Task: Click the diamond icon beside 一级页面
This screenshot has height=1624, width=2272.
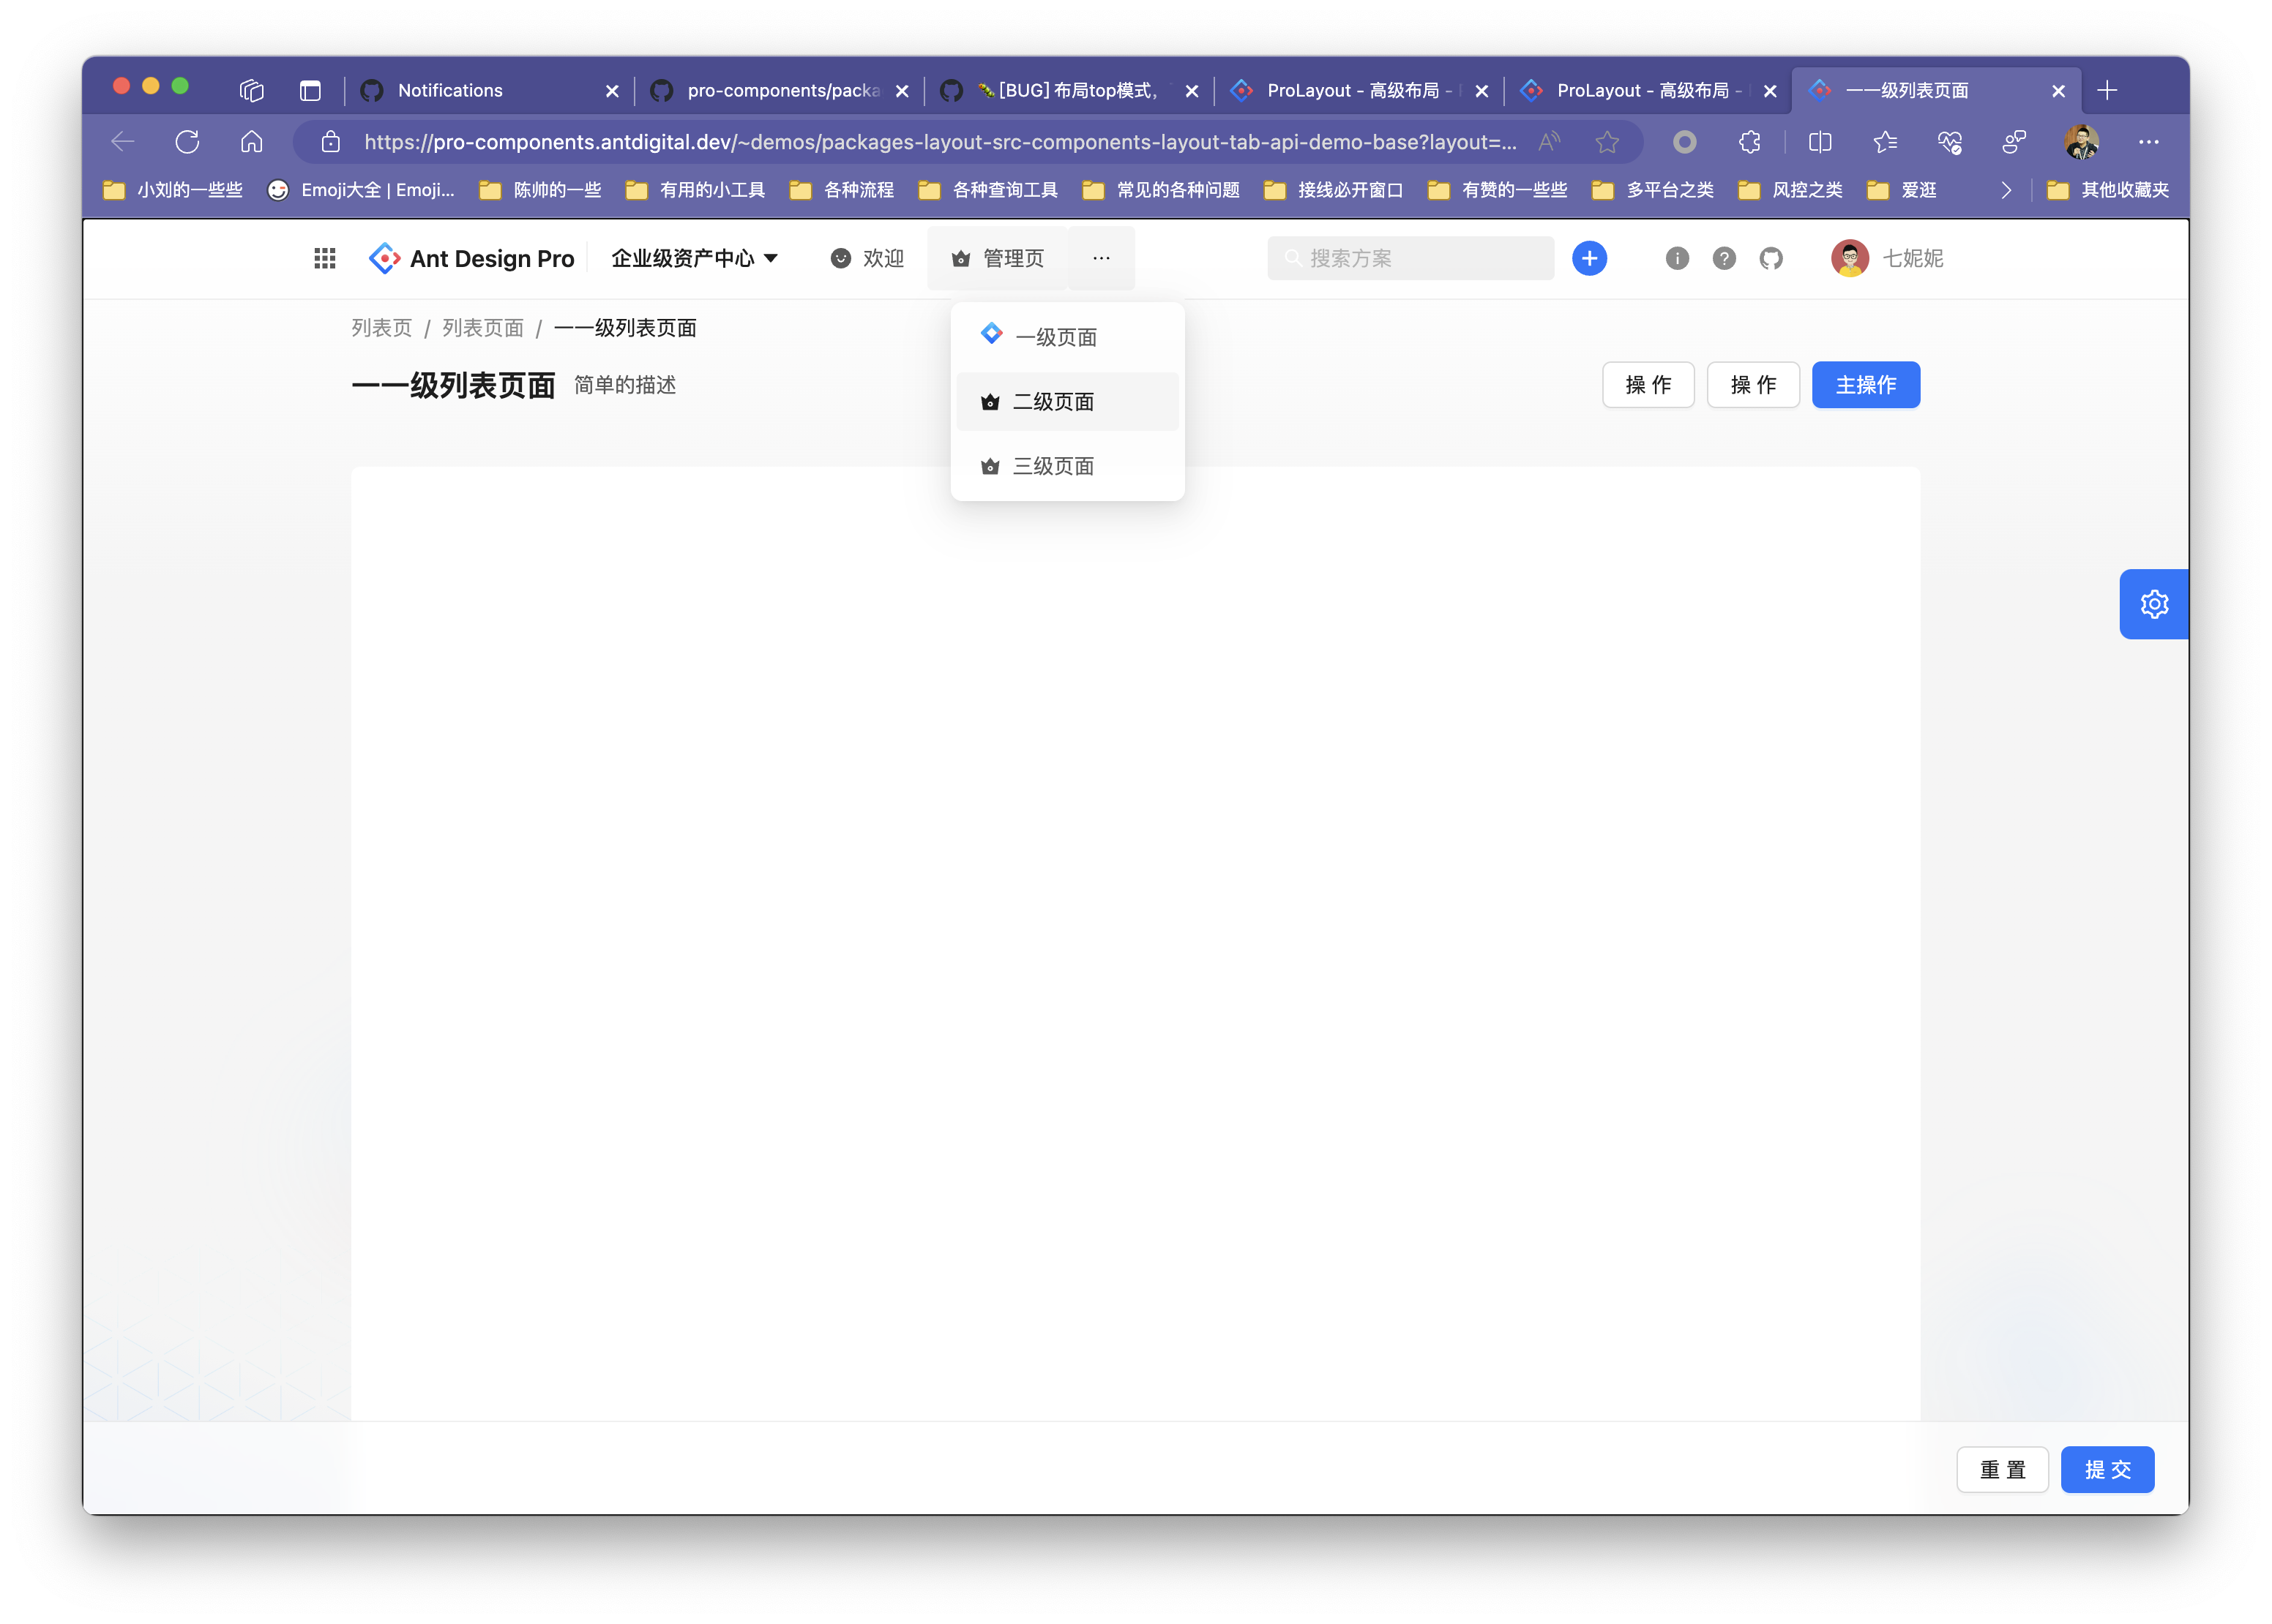Action: click(990, 334)
